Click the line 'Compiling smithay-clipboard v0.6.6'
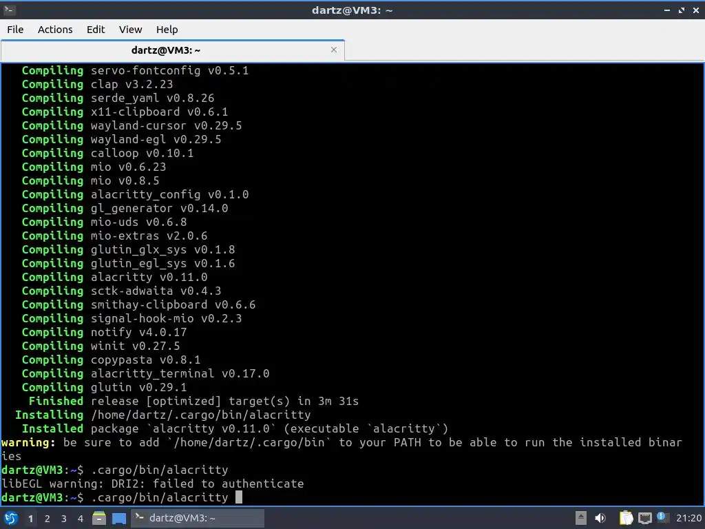 138,304
